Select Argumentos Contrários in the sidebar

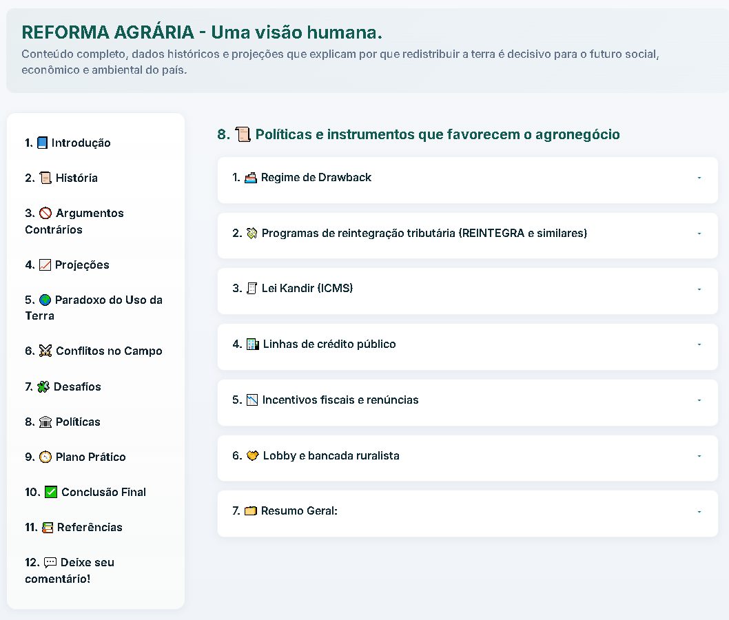click(x=74, y=221)
